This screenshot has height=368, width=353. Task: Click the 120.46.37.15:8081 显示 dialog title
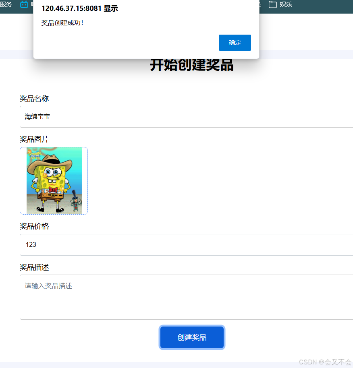80,8
